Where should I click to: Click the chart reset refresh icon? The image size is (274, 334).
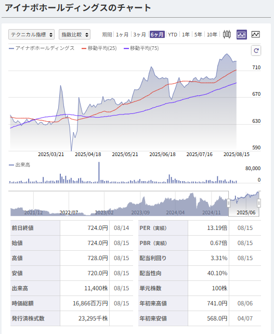coord(256,50)
